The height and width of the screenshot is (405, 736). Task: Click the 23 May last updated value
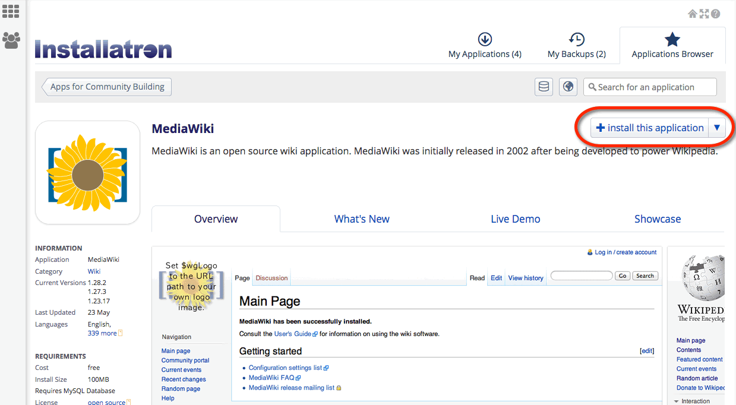tap(98, 312)
